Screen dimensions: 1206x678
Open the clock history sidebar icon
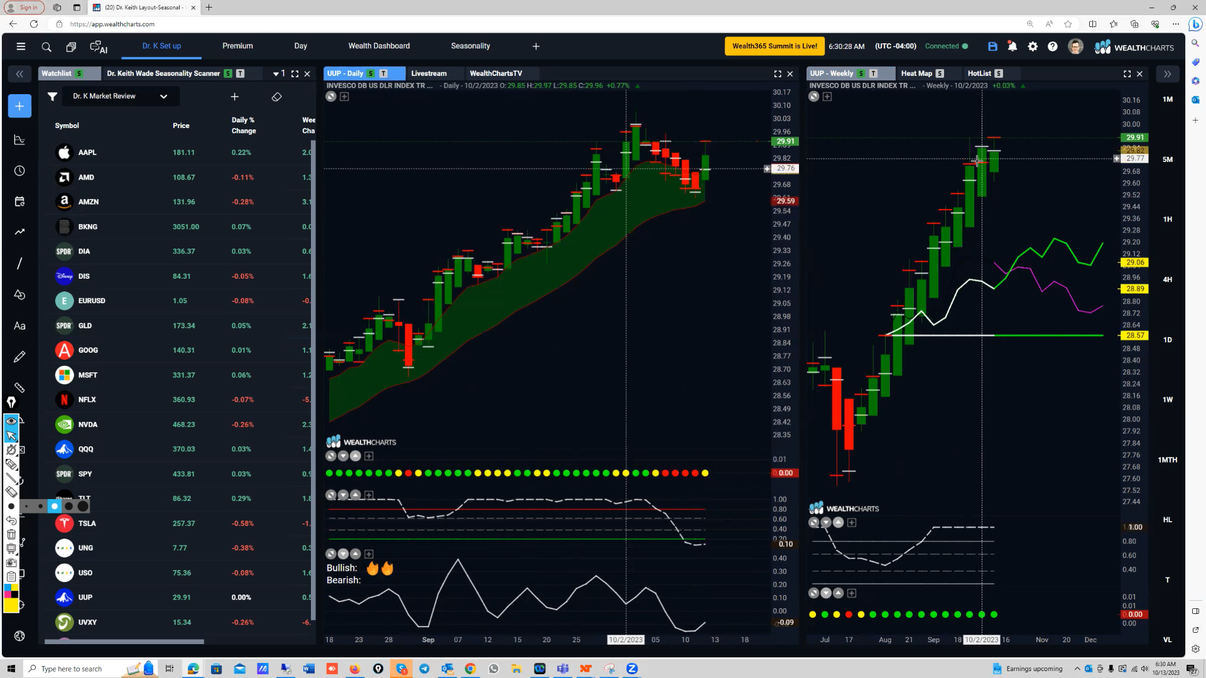coord(19,171)
